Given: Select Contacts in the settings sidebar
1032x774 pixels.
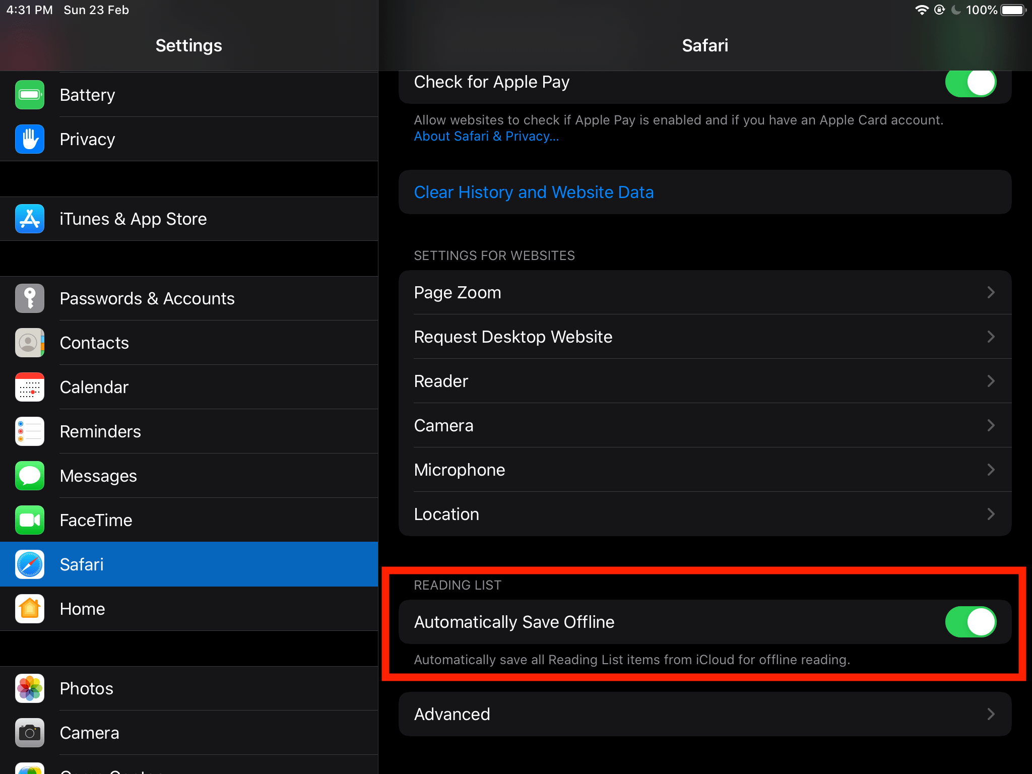Looking at the screenshot, I should [x=94, y=343].
